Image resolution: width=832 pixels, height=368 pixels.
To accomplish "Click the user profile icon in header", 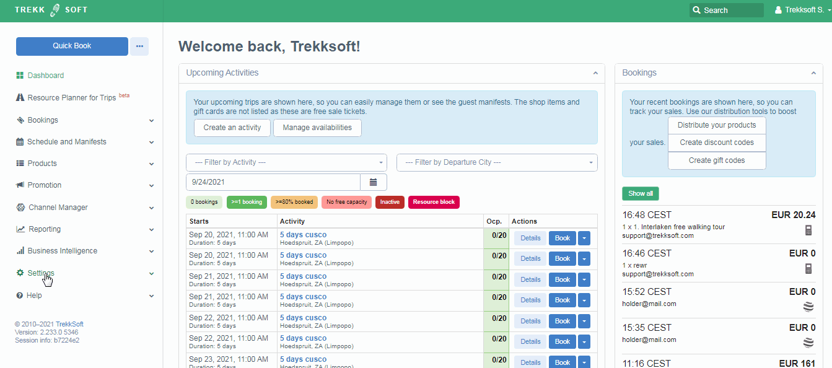I will pos(778,11).
